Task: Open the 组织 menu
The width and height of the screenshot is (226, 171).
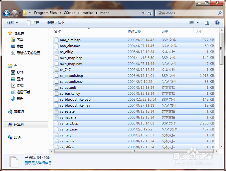Action: coord(12,23)
